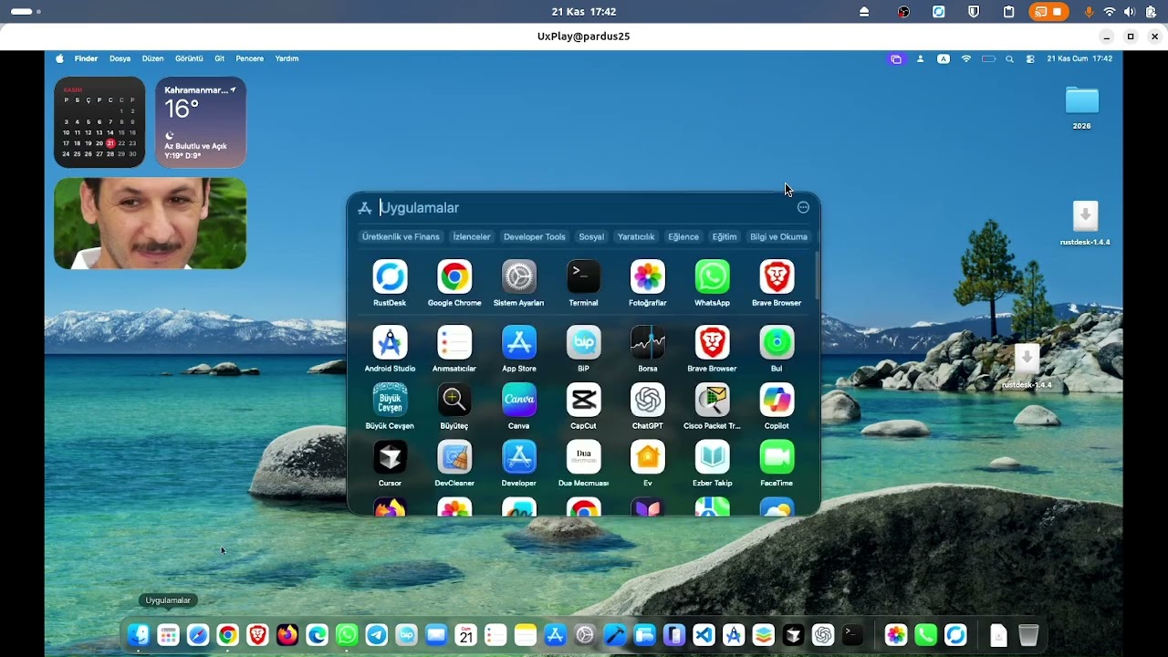This screenshot has height=657, width=1168.
Task: Open Büyüteç magnifier app
Action: (454, 400)
